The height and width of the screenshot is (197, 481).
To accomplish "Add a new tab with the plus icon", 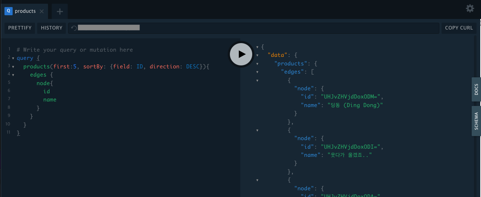I will [x=60, y=12].
